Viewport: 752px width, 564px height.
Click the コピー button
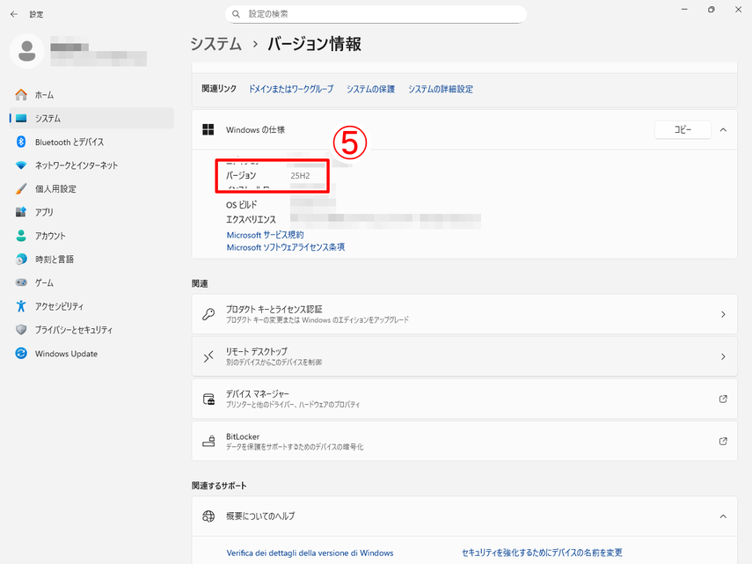coord(683,129)
